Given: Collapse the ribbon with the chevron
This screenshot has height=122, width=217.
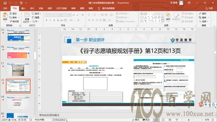Looking at the screenshot, I should (215, 26).
